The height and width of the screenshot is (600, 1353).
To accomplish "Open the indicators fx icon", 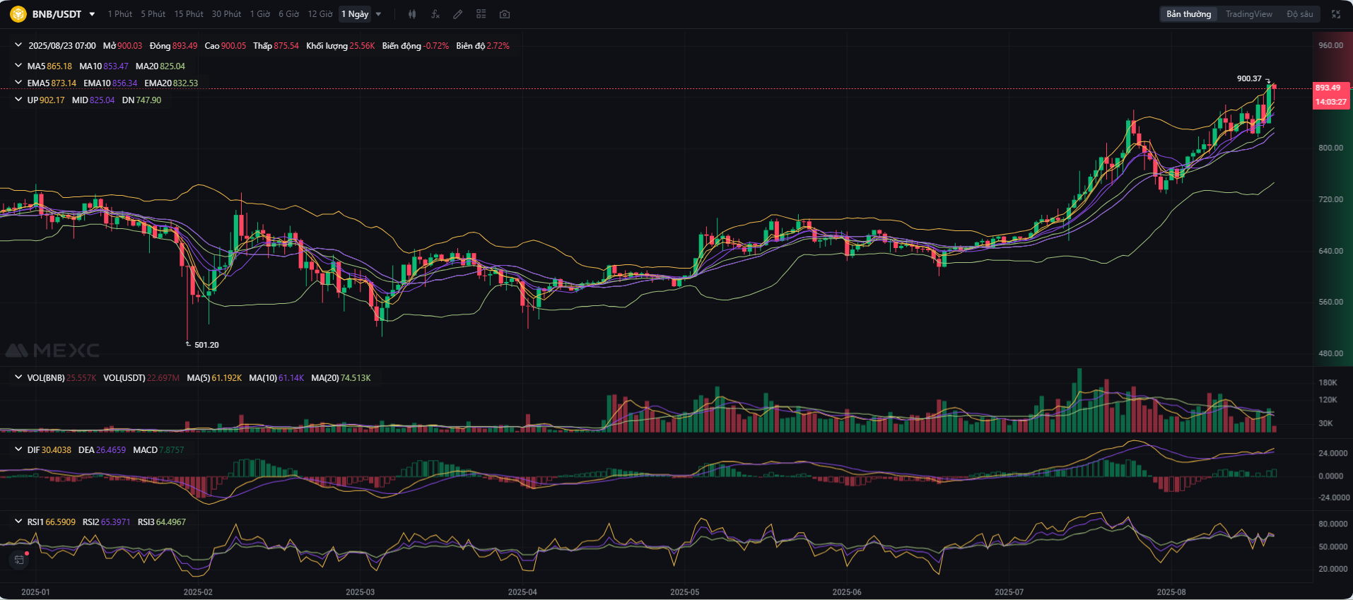I will (x=435, y=14).
